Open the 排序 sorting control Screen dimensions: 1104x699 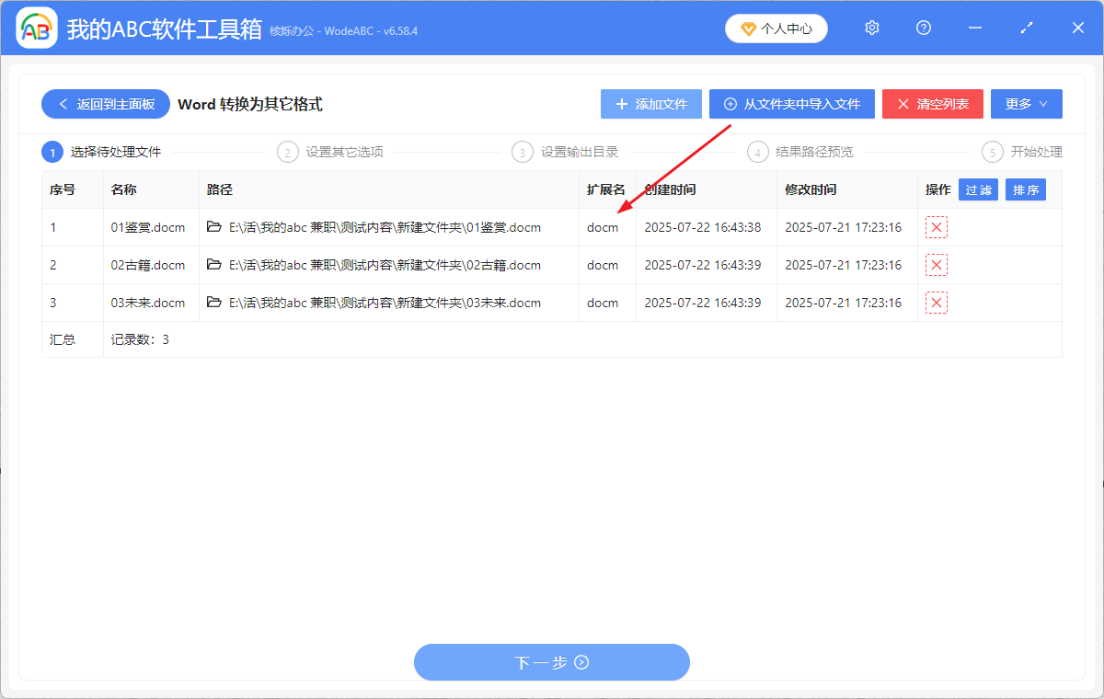coord(1025,189)
